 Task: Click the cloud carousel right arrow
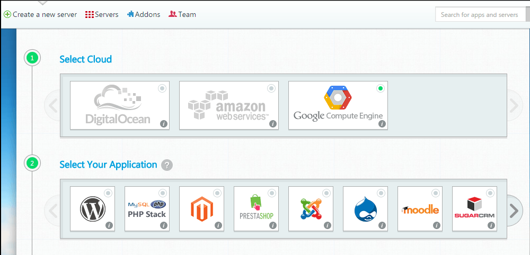[514, 106]
